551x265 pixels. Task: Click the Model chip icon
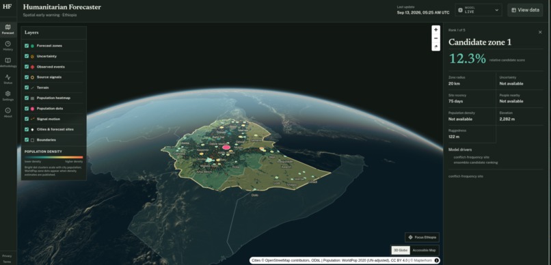click(x=460, y=10)
